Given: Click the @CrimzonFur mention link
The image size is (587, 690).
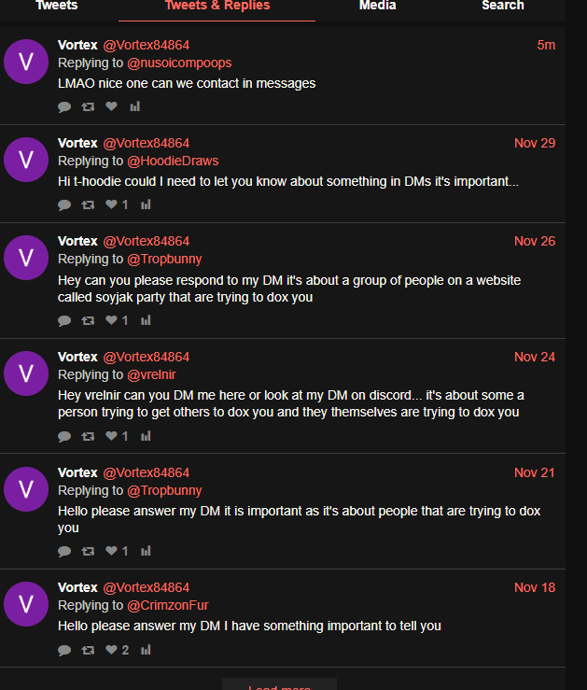Looking at the screenshot, I should 168,605.
